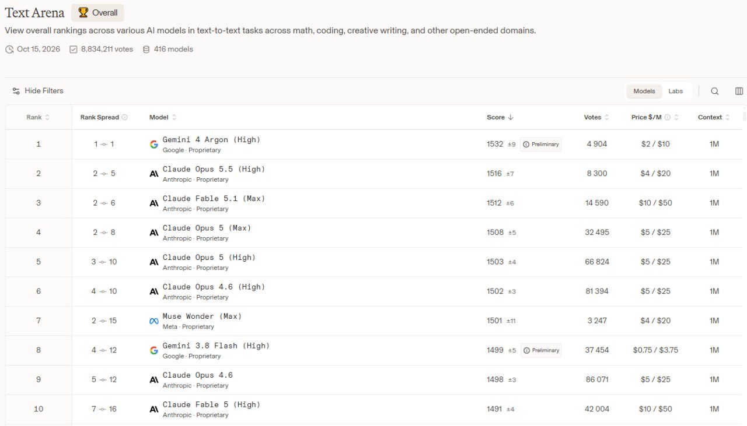The height and width of the screenshot is (426, 747).
Task: Click the checkbox icon beside 8,834,211 votes
Action: [74, 50]
